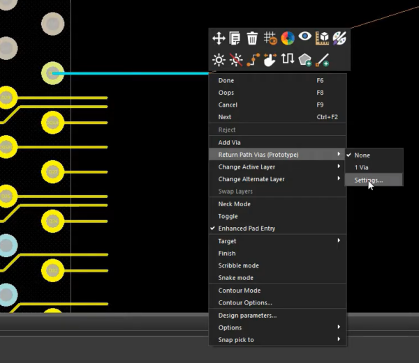Click the Add Line icon
419x363 pixels.
click(x=322, y=60)
